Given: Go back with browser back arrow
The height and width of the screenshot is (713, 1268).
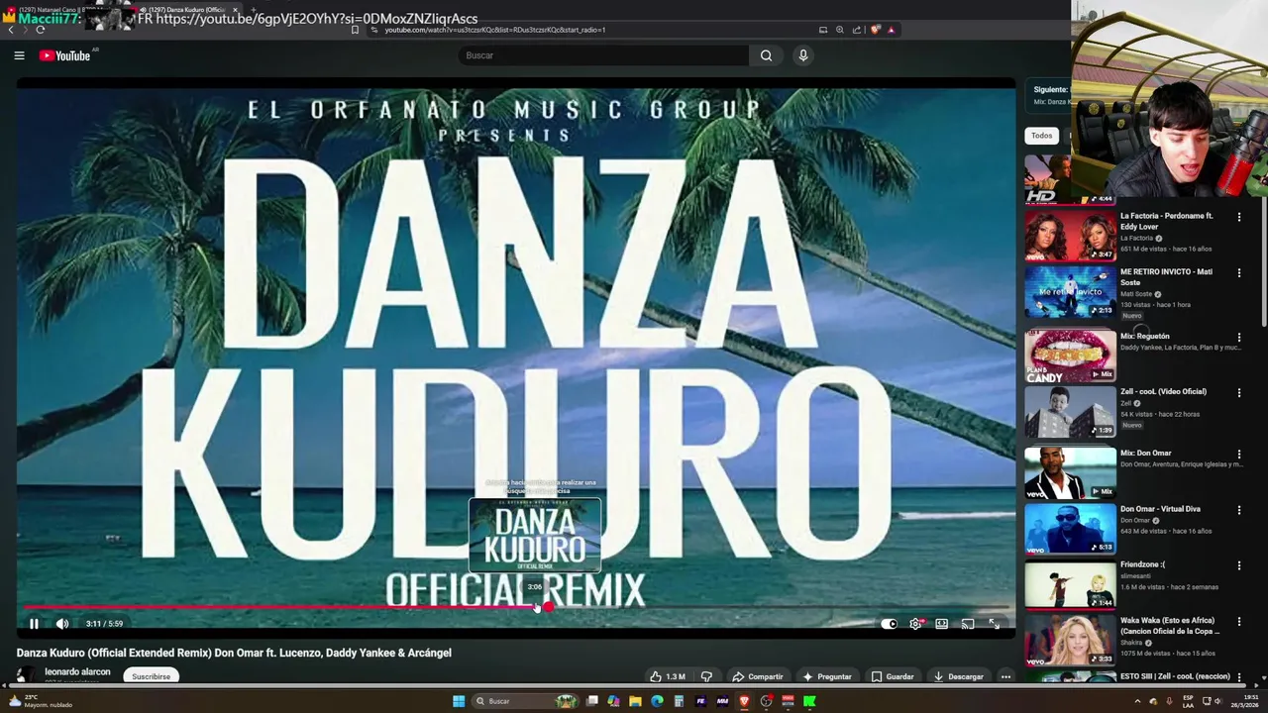Looking at the screenshot, I should click(x=11, y=30).
